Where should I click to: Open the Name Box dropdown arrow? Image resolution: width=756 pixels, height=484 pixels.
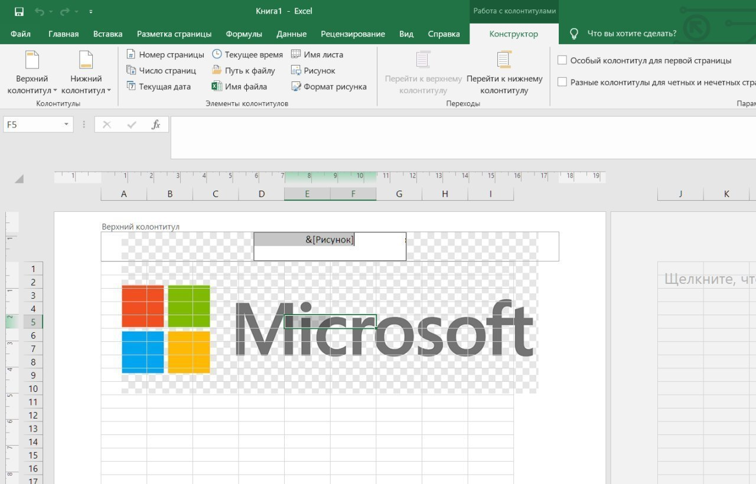point(66,125)
